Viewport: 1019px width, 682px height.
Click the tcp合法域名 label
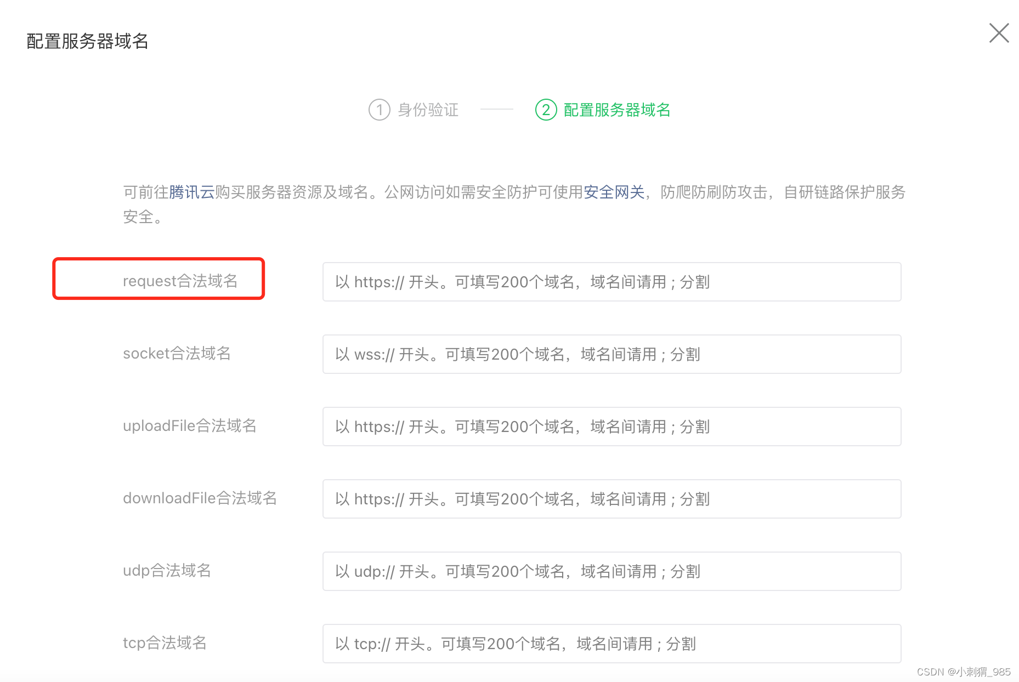[x=165, y=643]
